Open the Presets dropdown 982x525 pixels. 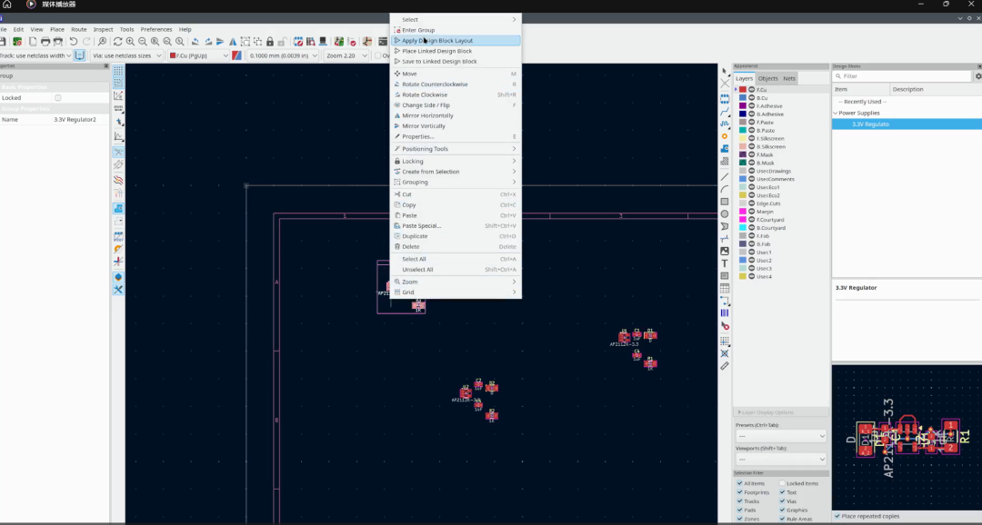(x=781, y=436)
